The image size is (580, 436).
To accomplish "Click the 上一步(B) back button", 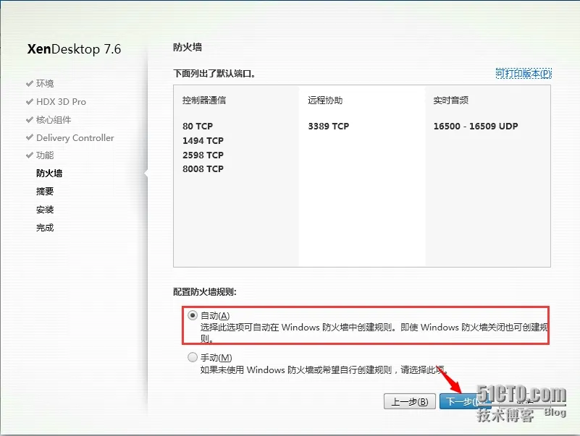I will pyautogui.click(x=410, y=401).
